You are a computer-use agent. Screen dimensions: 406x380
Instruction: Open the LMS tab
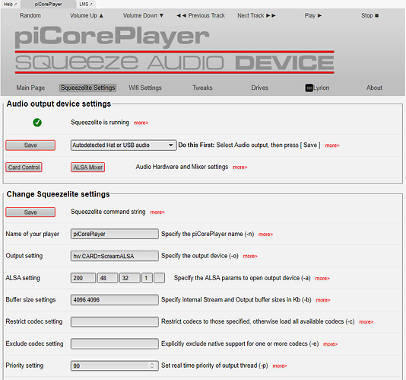coord(86,4)
